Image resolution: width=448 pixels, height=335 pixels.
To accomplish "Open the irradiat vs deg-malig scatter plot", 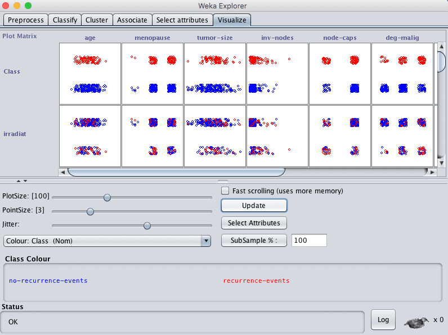I will point(402,136).
